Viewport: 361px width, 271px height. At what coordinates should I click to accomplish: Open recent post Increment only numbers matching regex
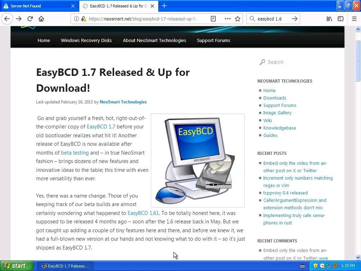[x=298, y=182]
